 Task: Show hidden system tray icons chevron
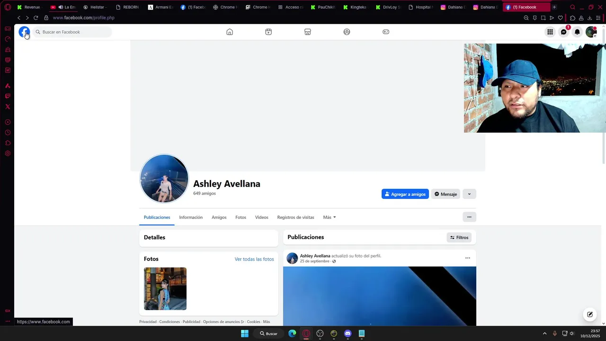tap(544, 333)
